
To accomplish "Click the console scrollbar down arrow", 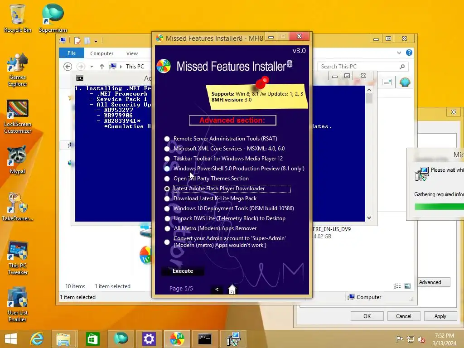I will tap(369, 218).
